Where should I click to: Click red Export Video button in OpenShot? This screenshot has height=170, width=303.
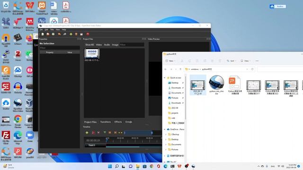(x=88, y=34)
